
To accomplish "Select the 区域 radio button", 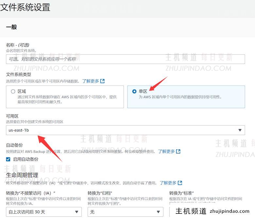I will 13,91.
